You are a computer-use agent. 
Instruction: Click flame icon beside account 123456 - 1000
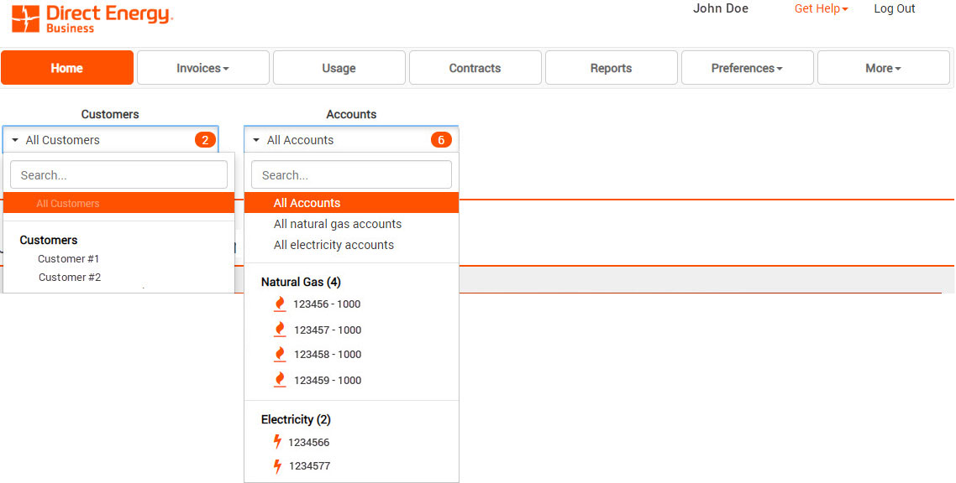point(280,304)
